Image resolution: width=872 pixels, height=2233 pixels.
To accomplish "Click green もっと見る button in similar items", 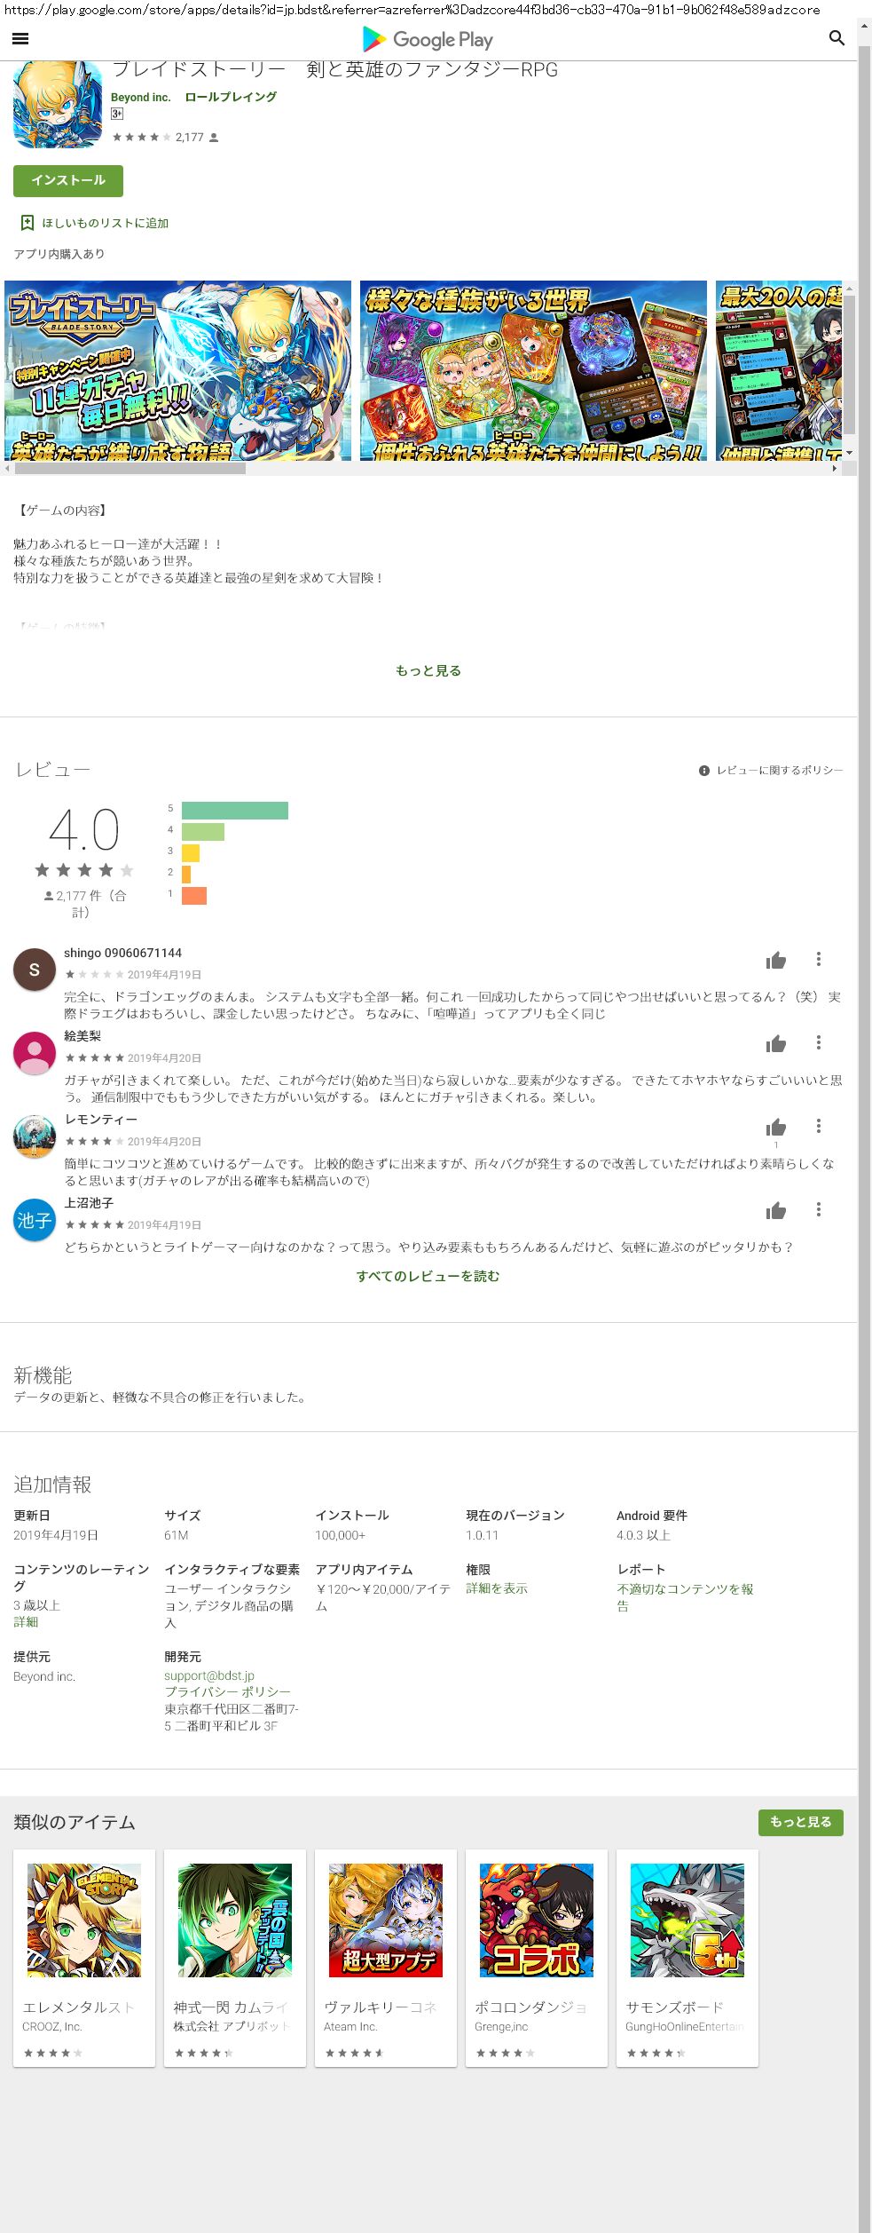I will point(801,1822).
